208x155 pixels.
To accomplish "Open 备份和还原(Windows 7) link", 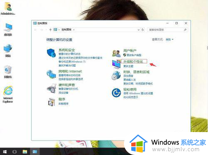I will pyautogui.click(x=72, y=62).
